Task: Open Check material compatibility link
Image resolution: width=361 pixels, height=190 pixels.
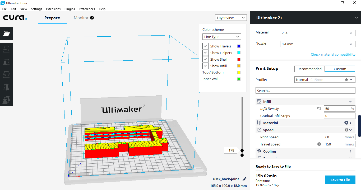Action: pos(333,54)
